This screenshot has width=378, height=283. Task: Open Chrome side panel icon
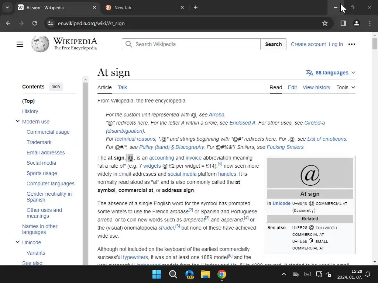(x=343, y=23)
